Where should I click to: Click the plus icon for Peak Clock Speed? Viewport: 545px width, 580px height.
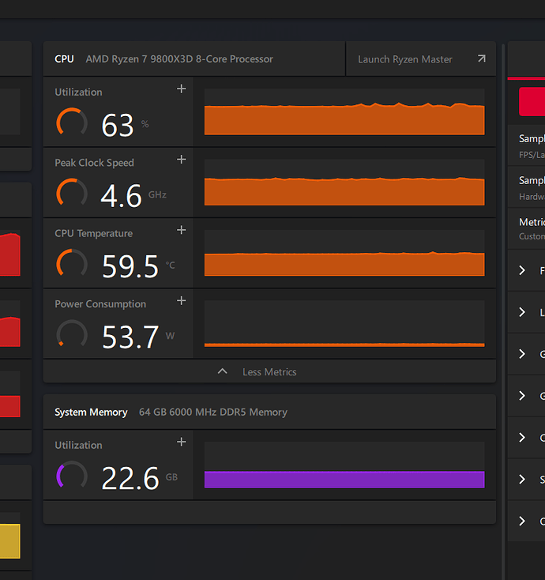click(181, 160)
